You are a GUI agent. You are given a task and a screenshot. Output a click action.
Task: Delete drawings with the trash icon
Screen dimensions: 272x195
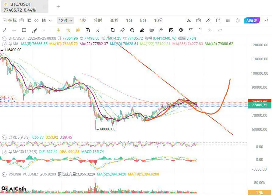(x=200, y=30)
